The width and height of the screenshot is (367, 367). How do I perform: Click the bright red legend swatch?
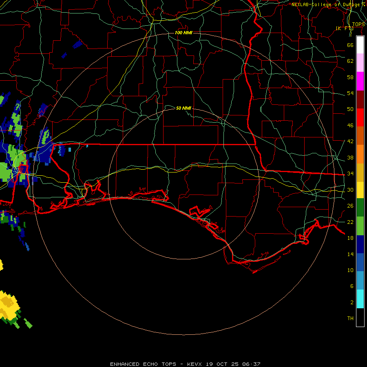click(x=360, y=117)
